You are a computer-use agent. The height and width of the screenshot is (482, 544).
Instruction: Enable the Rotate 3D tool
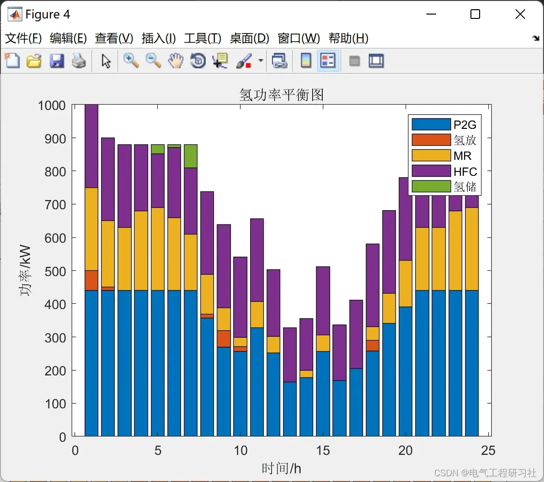pyautogui.click(x=198, y=61)
